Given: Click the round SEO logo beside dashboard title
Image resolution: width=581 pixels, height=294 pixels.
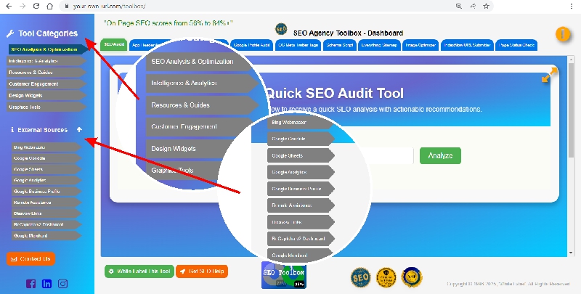Looking at the screenshot, I should (281, 29).
